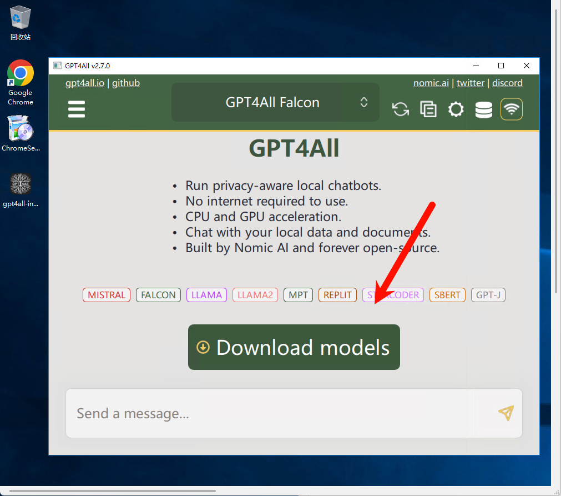The height and width of the screenshot is (496, 561).
Task: Click the GPT-J tag
Action: (x=488, y=295)
